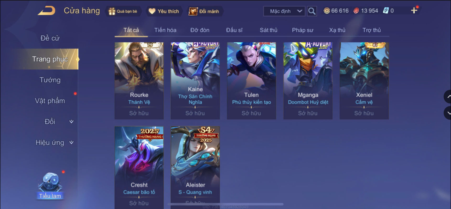
Task: Expand the Hiệu ứng sidebar submenu
Action: point(71,143)
